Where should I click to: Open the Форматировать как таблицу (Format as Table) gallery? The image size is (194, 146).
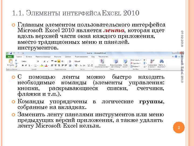pos(116,64)
